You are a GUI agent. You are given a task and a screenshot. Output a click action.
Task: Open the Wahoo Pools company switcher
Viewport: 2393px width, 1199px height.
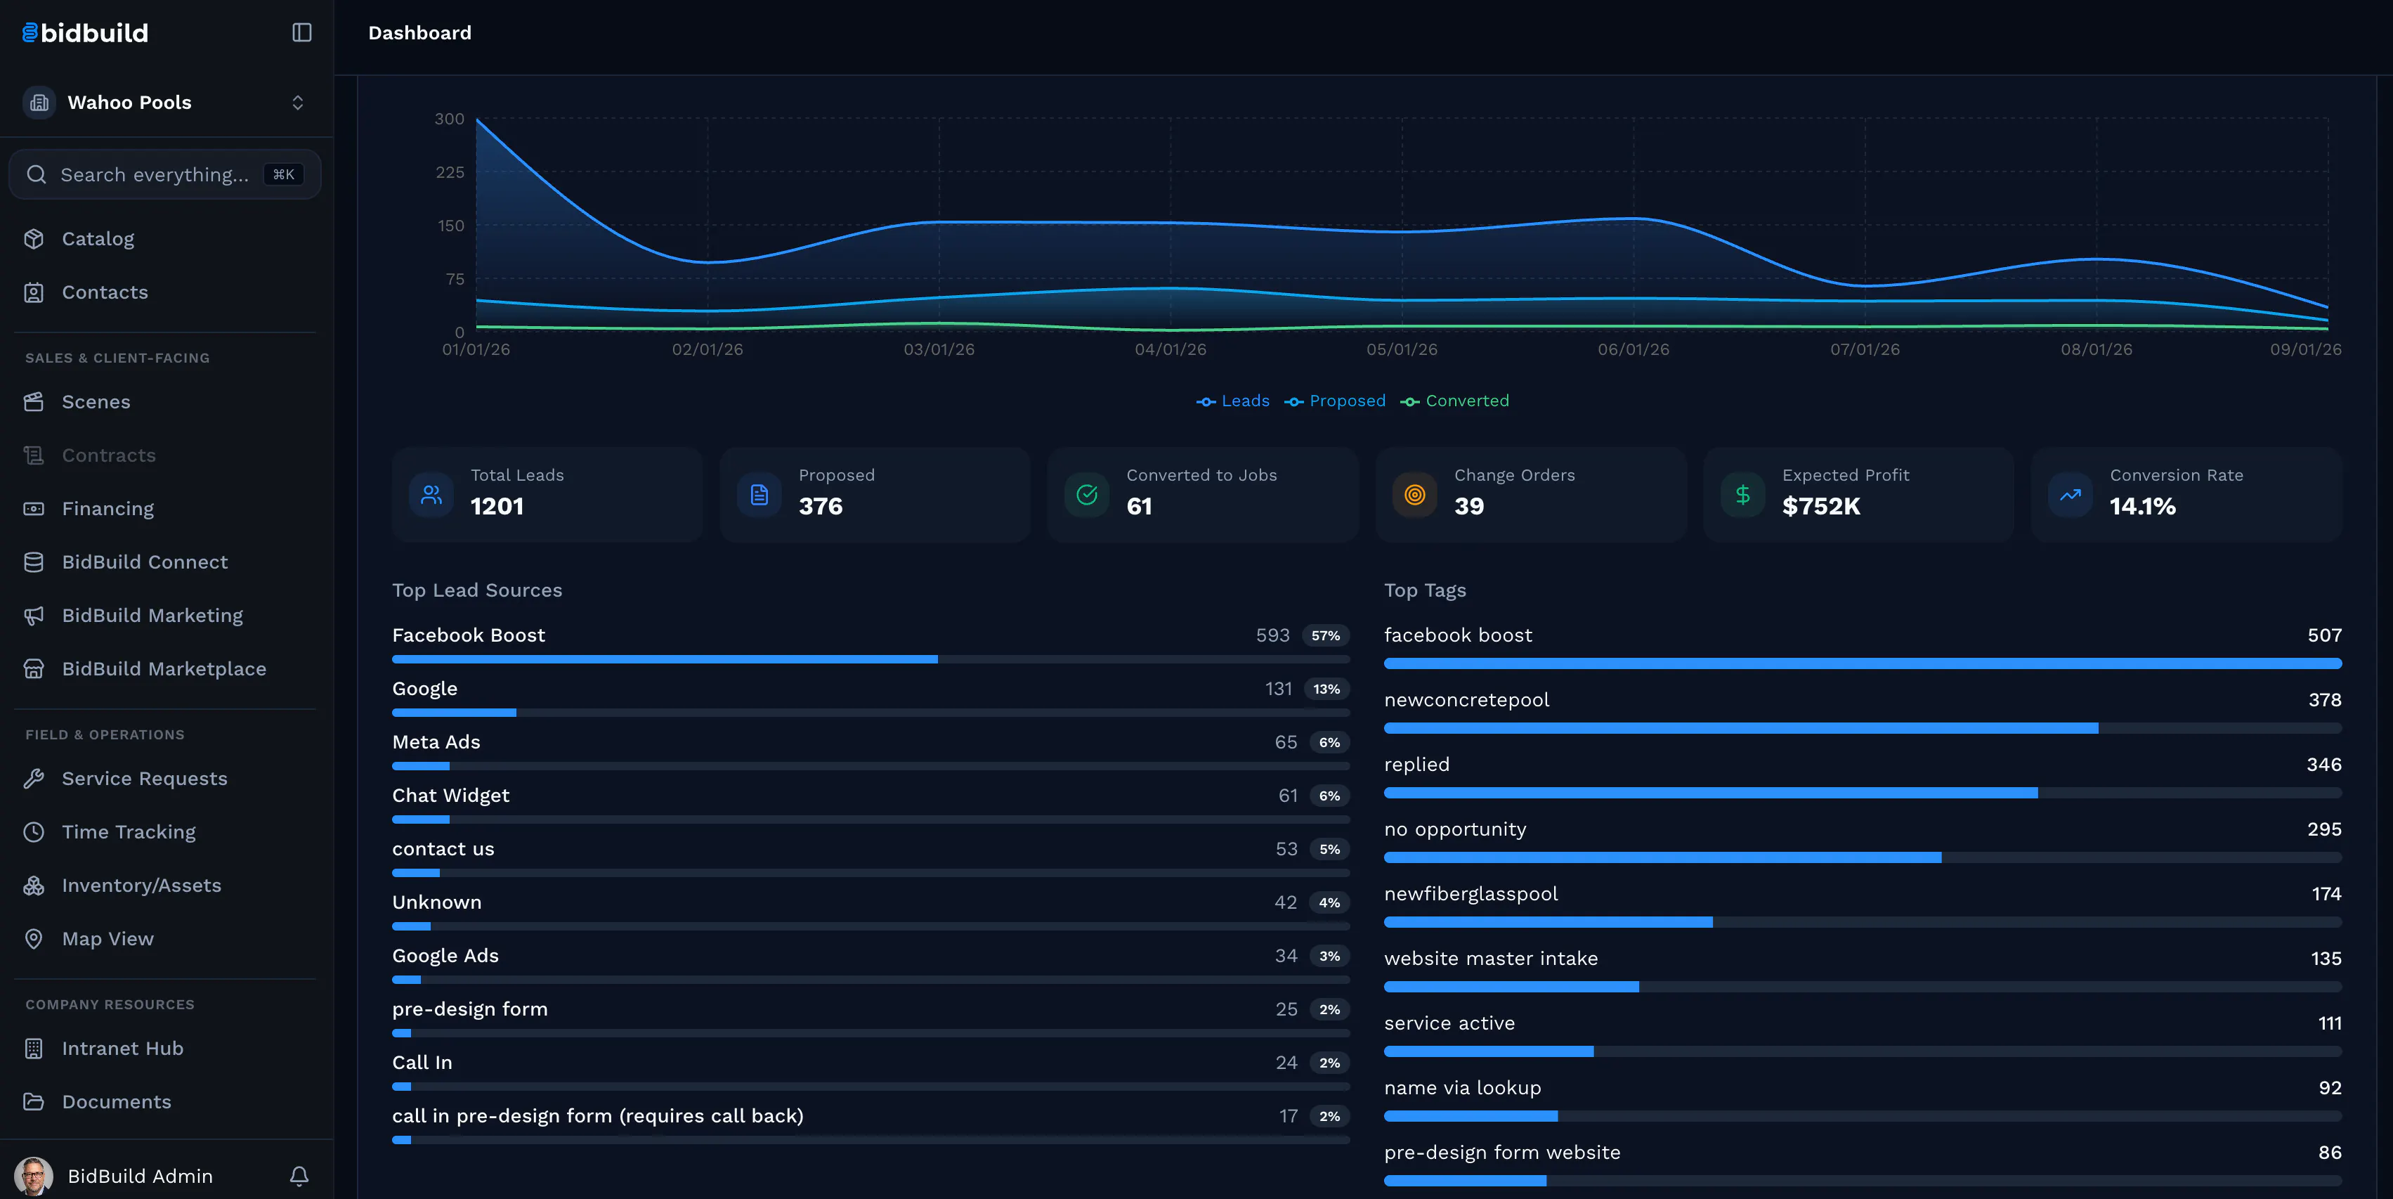(165, 102)
